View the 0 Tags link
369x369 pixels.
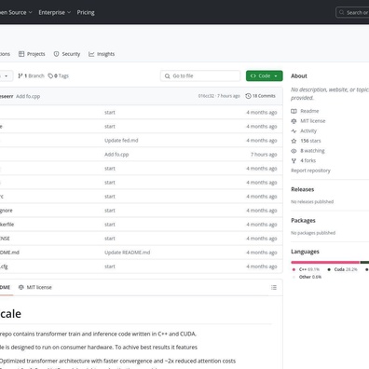(x=59, y=75)
